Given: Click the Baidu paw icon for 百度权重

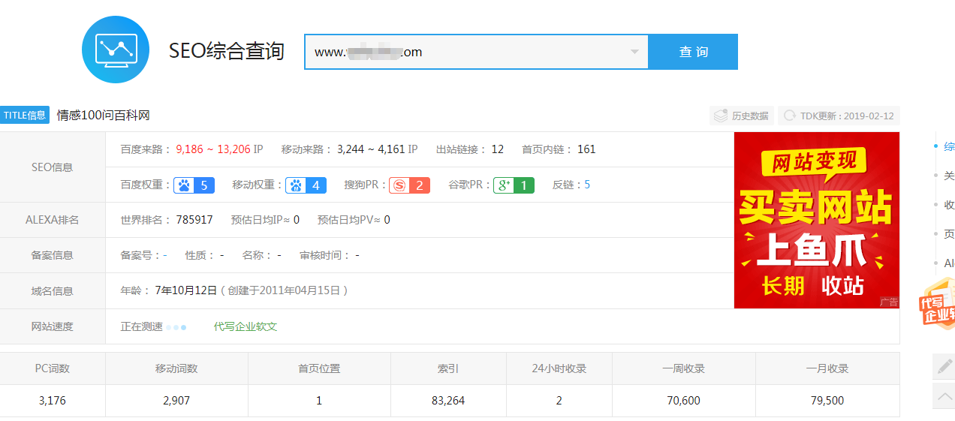Looking at the screenshot, I should tap(184, 185).
